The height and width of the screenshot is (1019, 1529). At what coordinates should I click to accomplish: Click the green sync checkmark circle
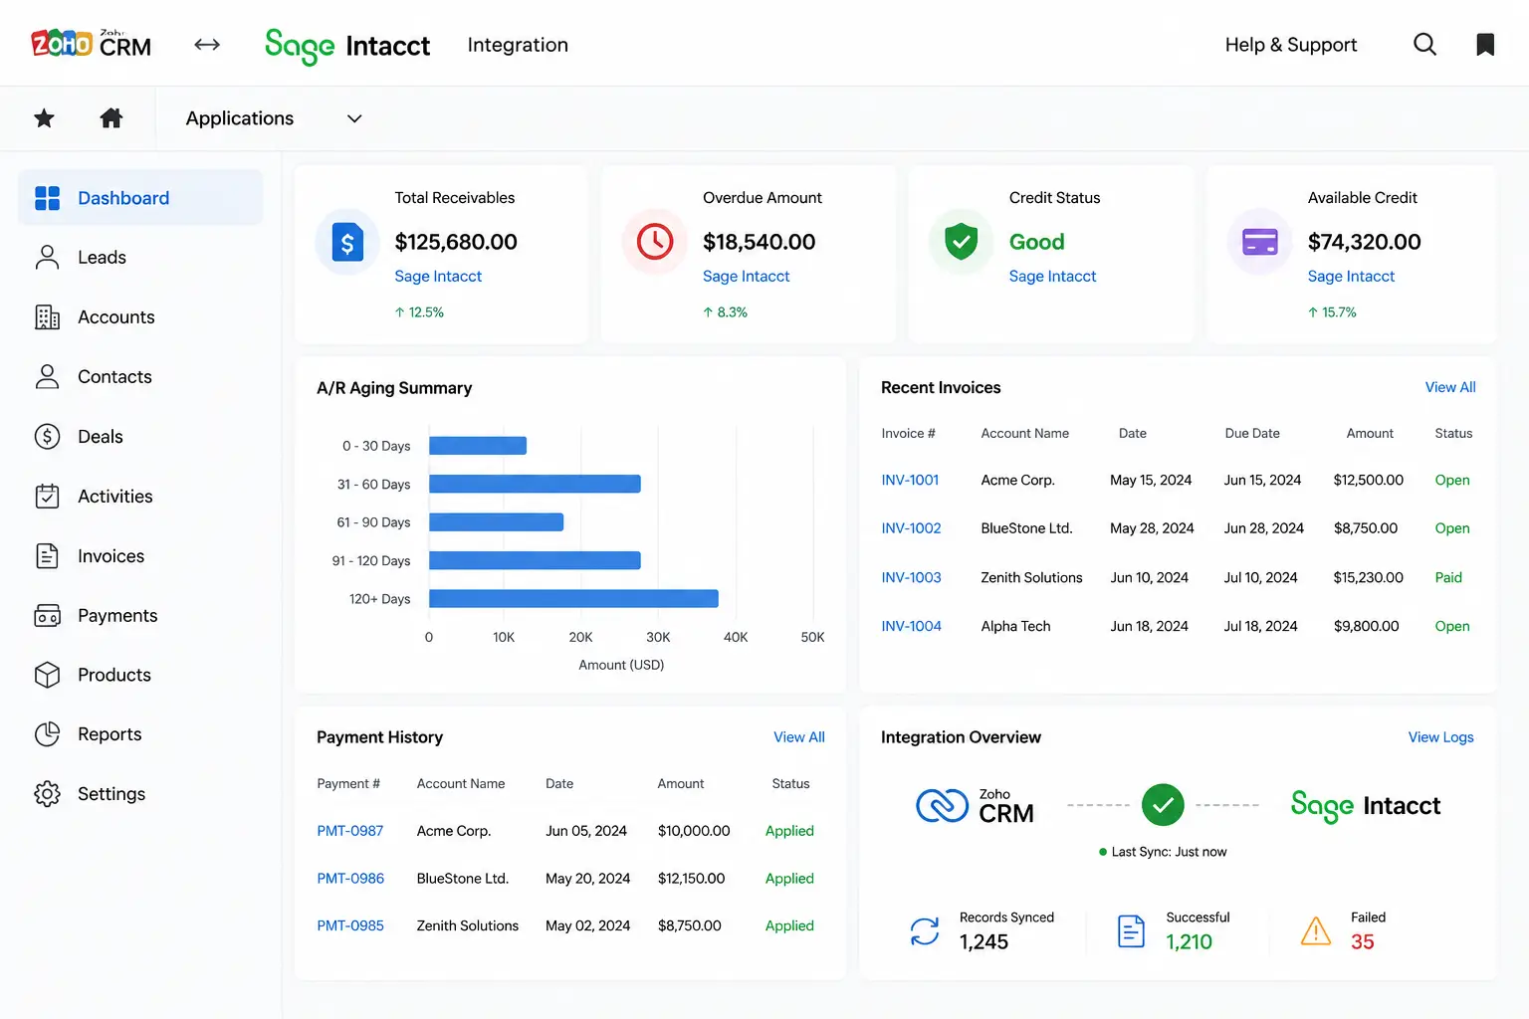[x=1163, y=805]
